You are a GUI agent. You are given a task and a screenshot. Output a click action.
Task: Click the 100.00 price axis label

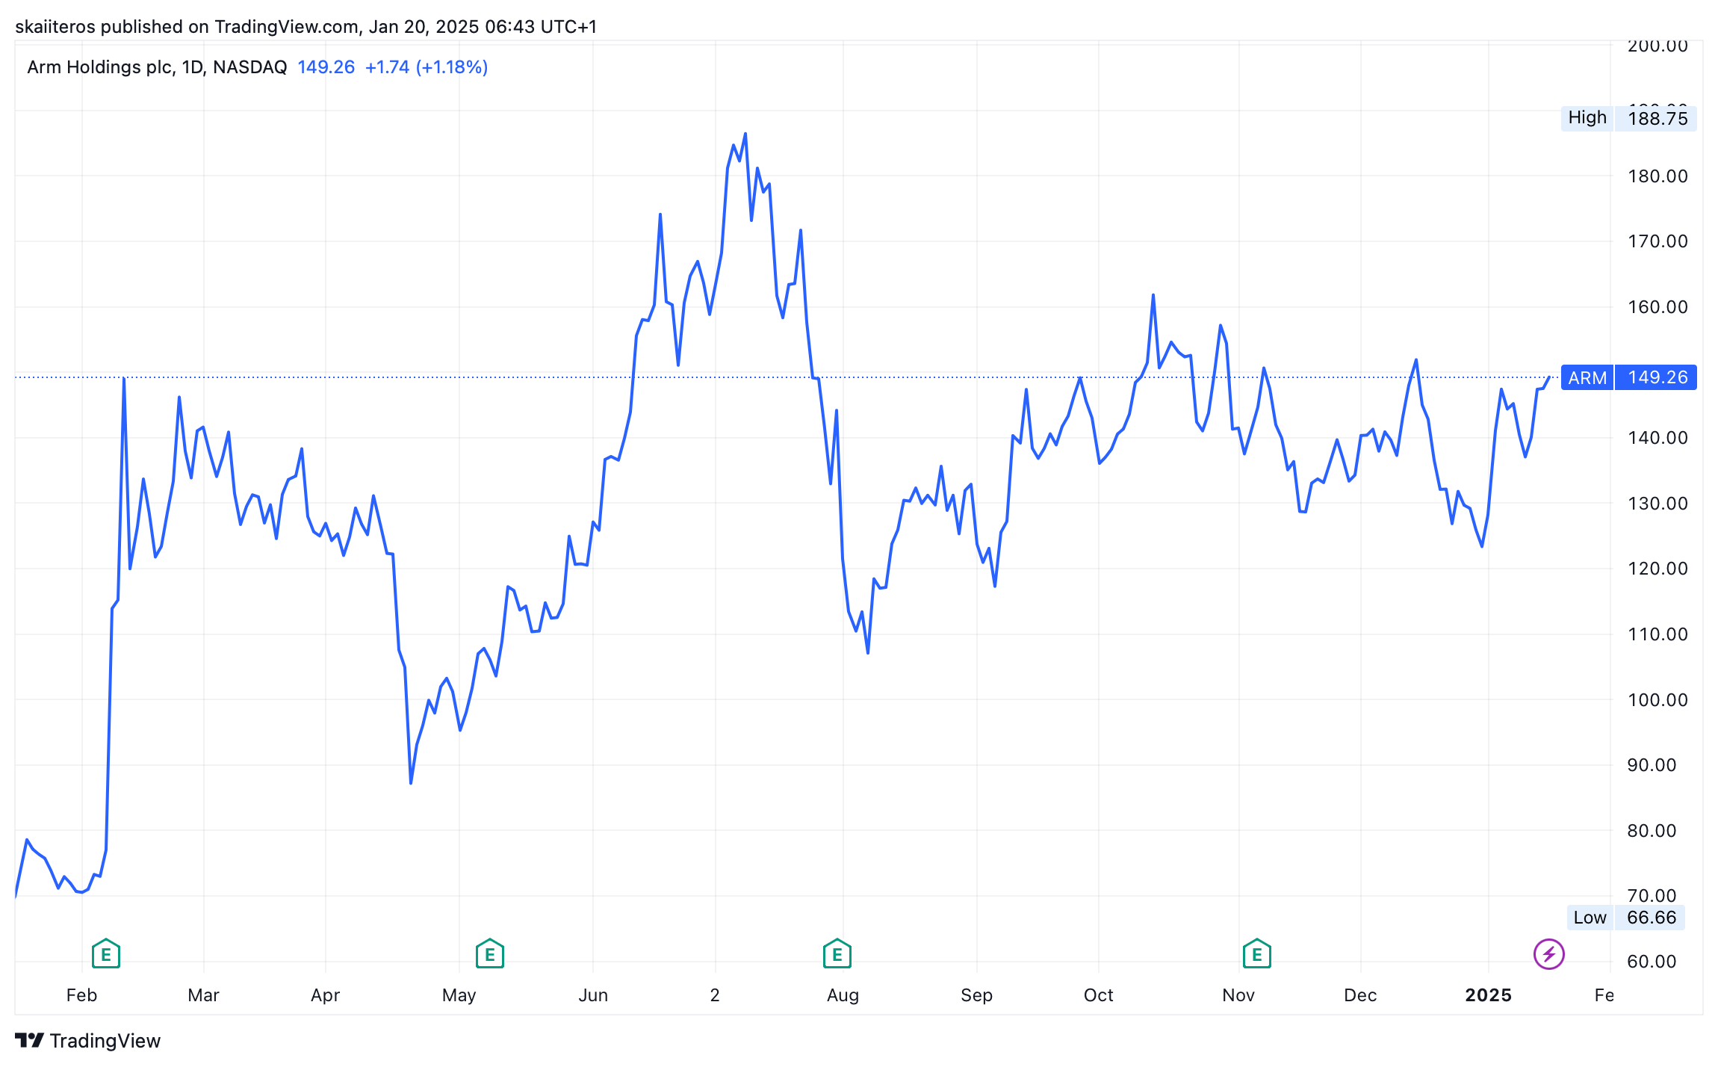1657,700
